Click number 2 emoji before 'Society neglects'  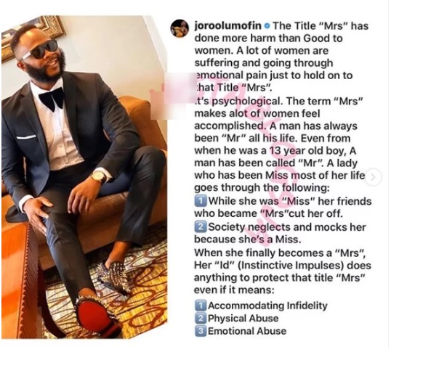201,226
